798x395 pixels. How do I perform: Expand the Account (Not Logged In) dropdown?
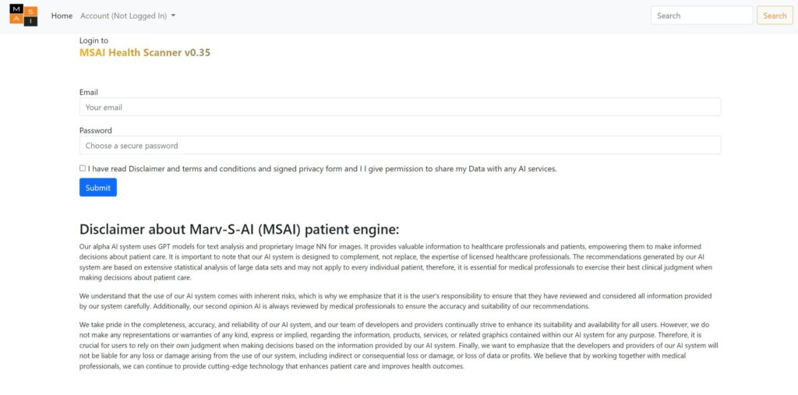coord(125,16)
